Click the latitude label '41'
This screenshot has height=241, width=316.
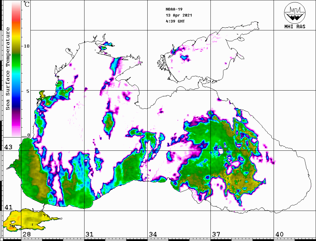tap(8, 207)
